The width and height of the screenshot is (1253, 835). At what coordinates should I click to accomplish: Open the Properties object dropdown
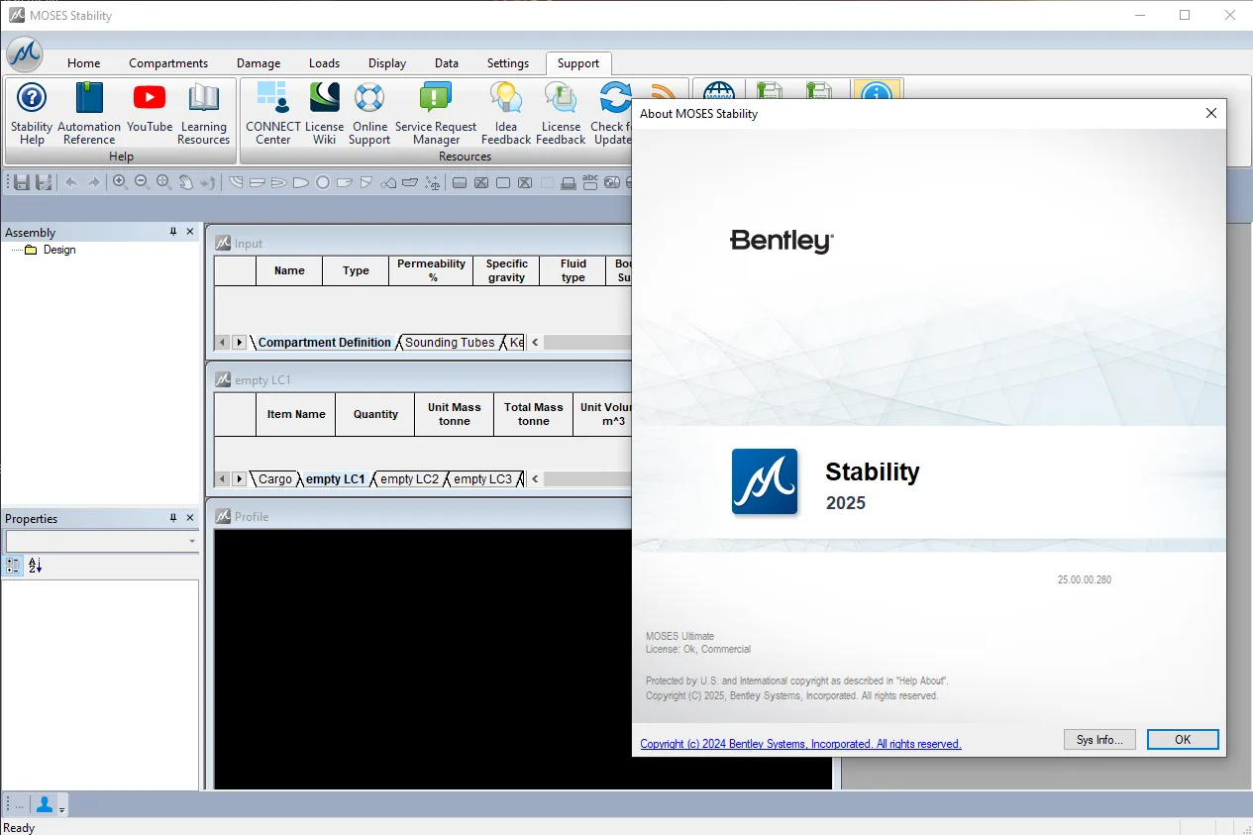192,542
